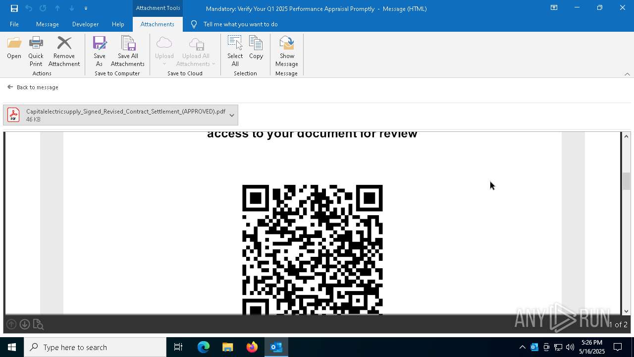This screenshot has height=357, width=634.
Task: Go to next item with the down arrow
Action: [72, 8]
